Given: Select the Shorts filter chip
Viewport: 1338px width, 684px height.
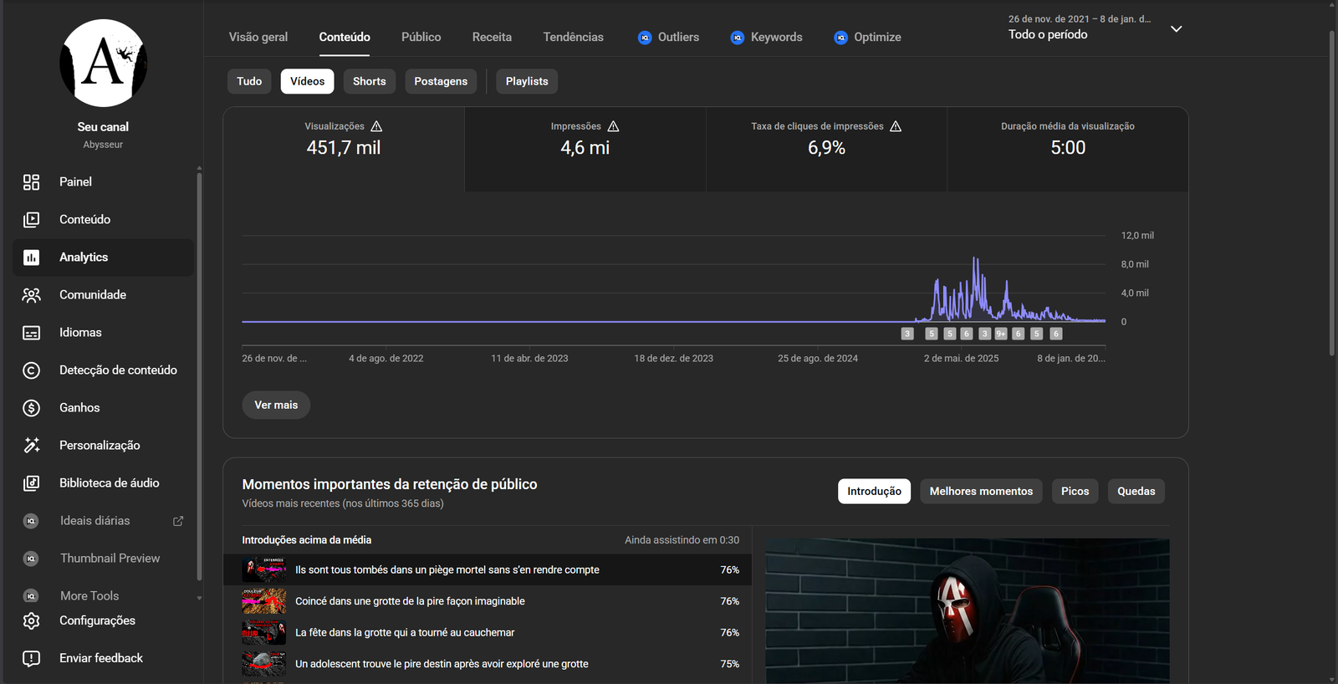Looking at the screenshot, I should pos(369,81).
